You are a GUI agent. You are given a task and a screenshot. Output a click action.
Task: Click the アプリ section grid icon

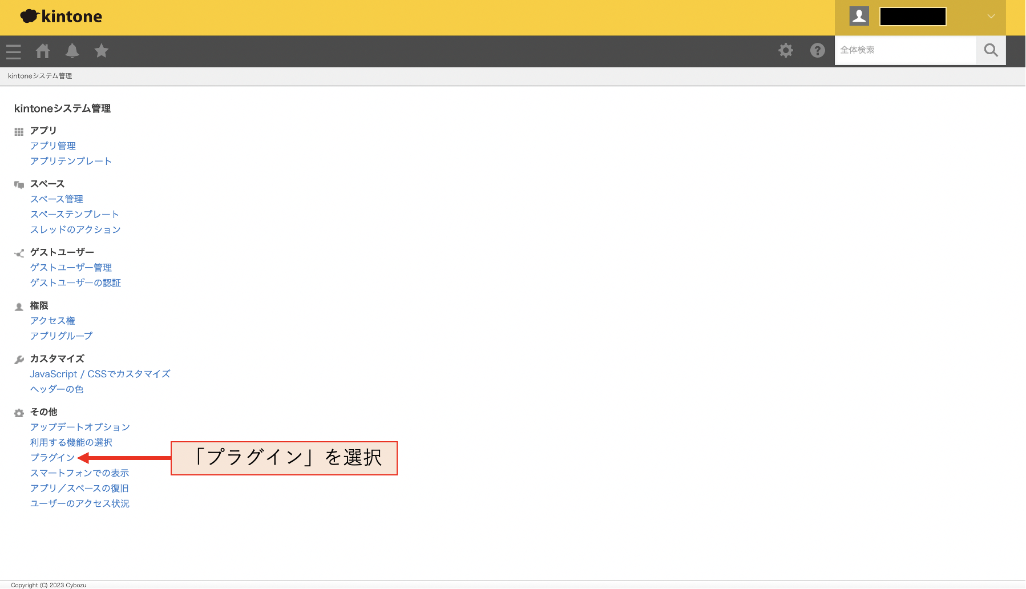(19, 132)
